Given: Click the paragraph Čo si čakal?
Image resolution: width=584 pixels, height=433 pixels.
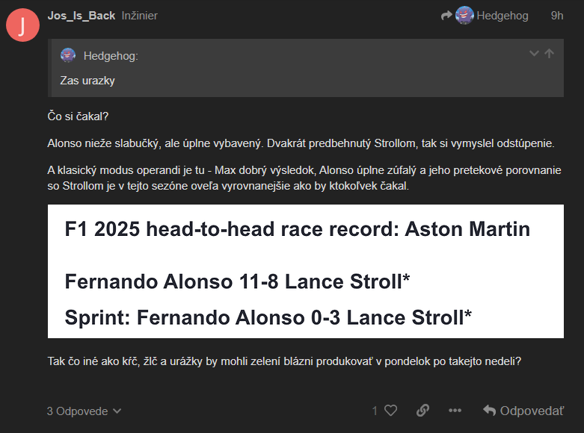Looking at the screenshot, I should click(79, 116).
